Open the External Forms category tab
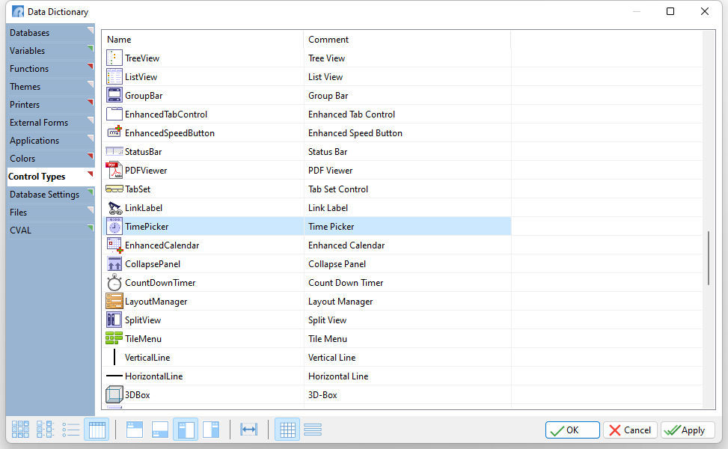Viewport: 728px width, 449px height. coord(50,123)
